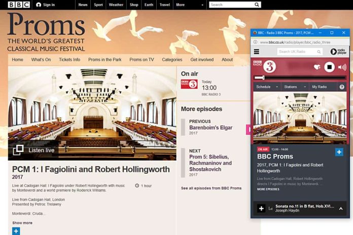
Task: Open radio player help question mark
Action: pyautogui.click(x=342, y=87)
